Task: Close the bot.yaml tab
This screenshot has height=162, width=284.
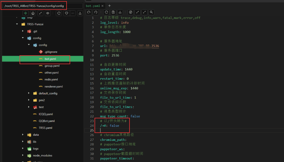Action: [103, 6]
